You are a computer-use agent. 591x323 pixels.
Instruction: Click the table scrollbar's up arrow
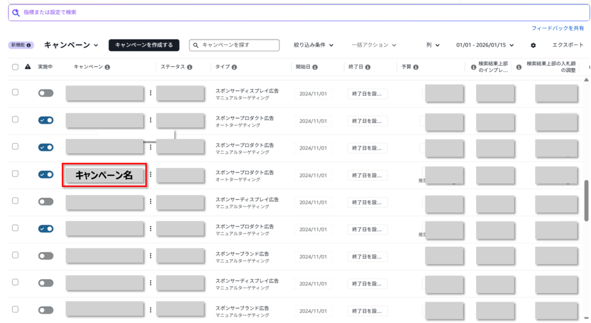[x=586, y=80]
